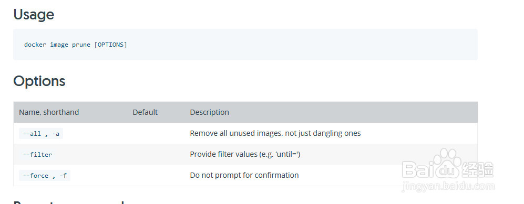The height and width of the screenshot is (204, 524).
Task: Click the Options heading
Action: (x=39, y=81)
